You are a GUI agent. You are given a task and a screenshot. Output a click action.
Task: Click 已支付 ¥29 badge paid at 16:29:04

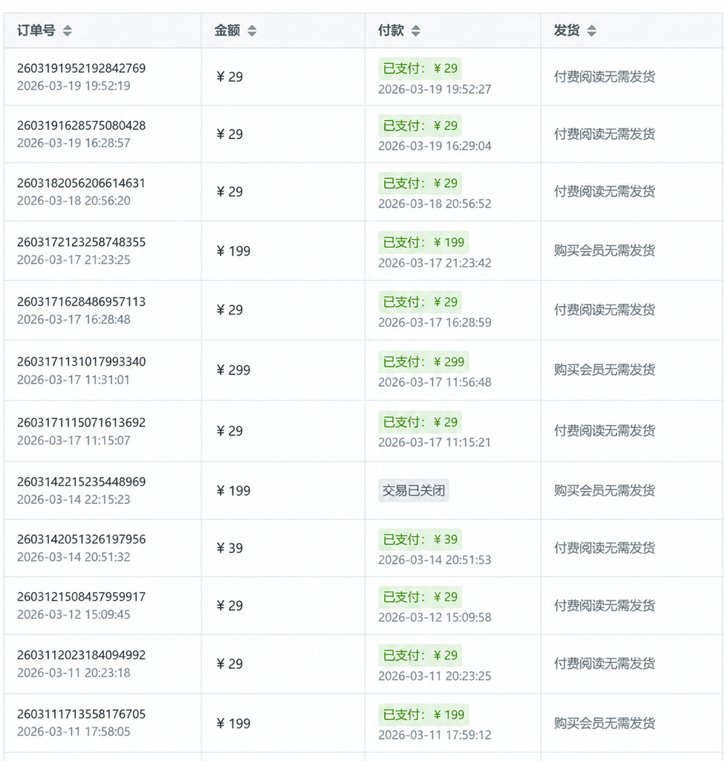420,126
